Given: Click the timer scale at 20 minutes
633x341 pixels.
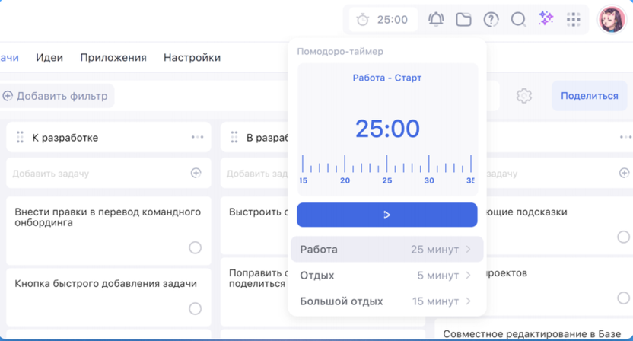Looking at the screenshot, I should [345, 180].
